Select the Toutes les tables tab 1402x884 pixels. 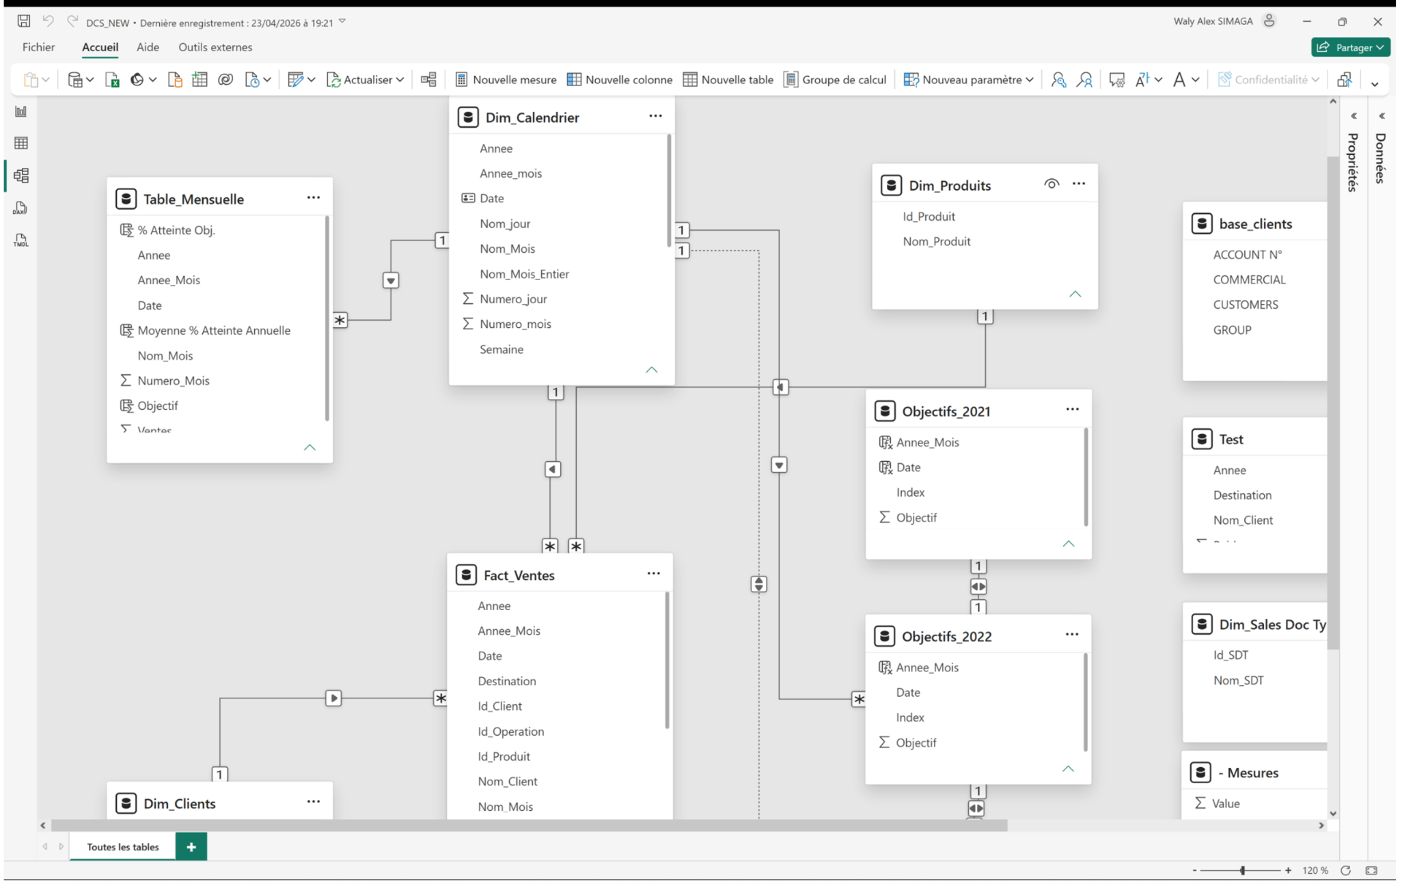123,847
